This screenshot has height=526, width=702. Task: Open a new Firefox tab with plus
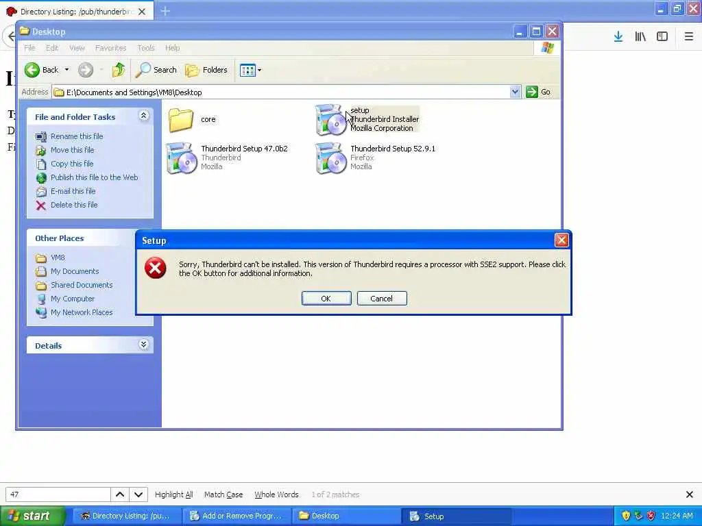point(165,11)
